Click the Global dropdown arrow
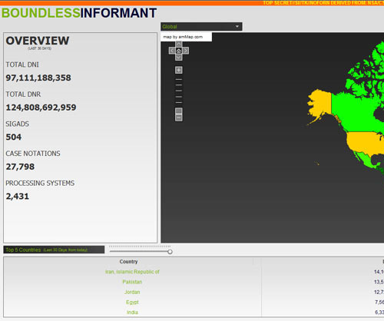 [x=237, y=26]
